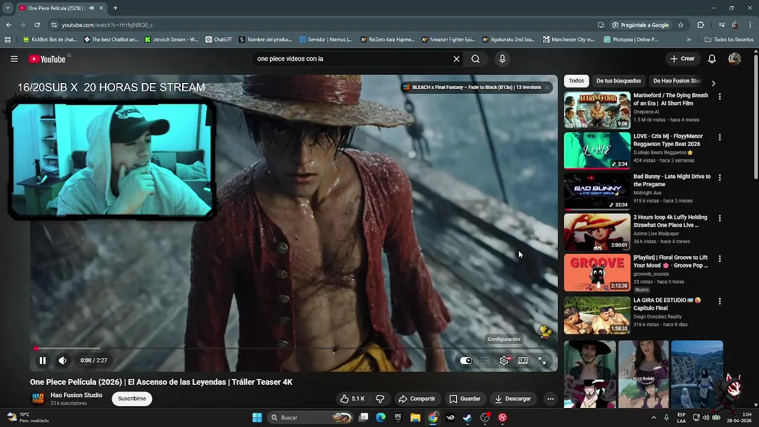Select the Todos filter chip
The width and height of the screenshot is (759, 427).
(x=576, y=81)
